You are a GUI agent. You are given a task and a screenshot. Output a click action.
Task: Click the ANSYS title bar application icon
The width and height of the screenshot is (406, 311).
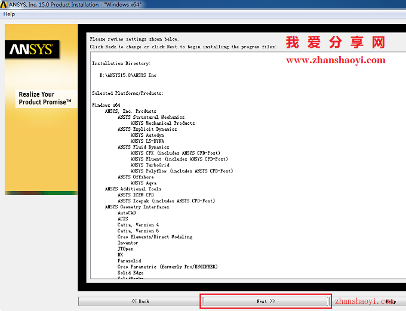[4, 4]
